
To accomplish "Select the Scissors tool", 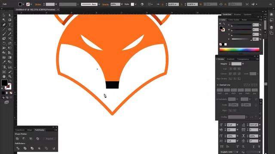I will pyautogui.click(x=9, y=38).
